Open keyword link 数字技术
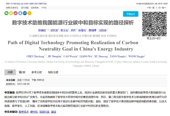The width and height of the screenshot is (170, 116). tap(24, 112)
